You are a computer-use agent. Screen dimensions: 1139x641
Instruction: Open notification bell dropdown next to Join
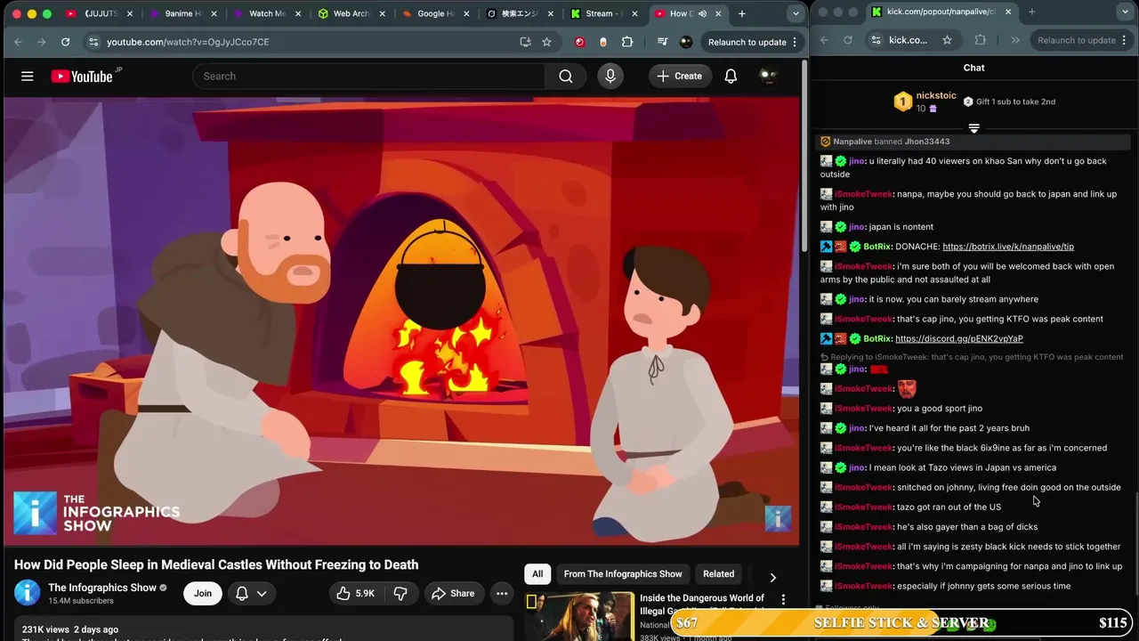[251, 594]
